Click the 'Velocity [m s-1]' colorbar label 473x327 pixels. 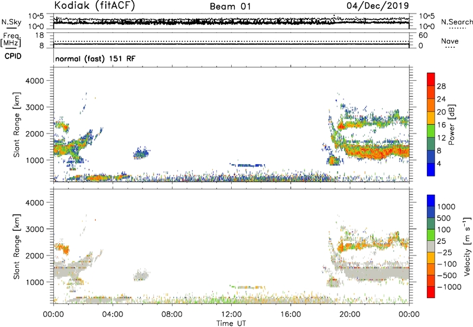[x=467, y=246]
